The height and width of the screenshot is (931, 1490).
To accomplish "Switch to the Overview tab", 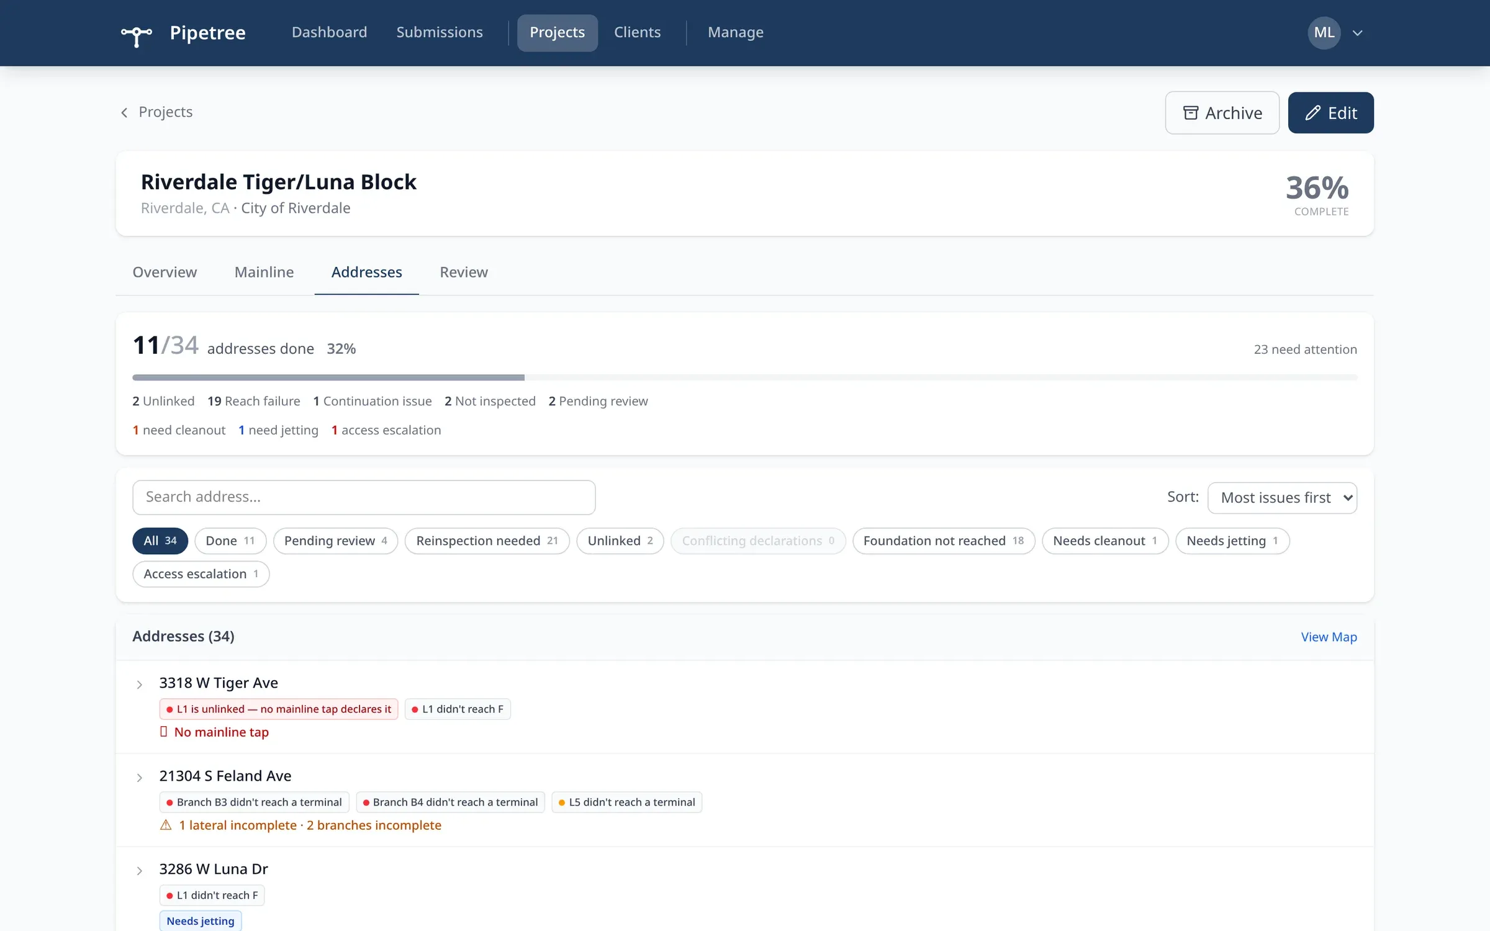I will point(165,272).
